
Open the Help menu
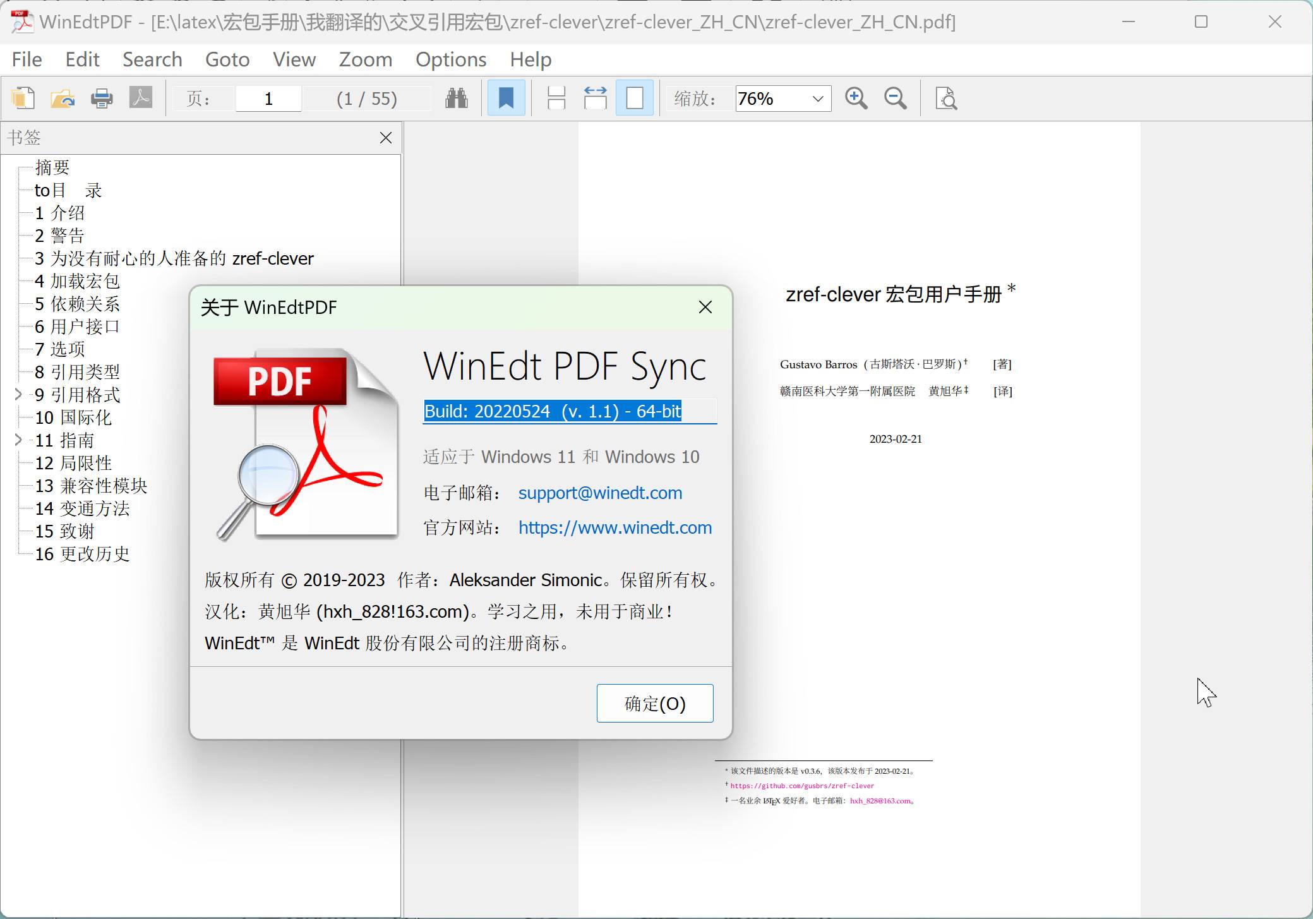pos(531,59)
